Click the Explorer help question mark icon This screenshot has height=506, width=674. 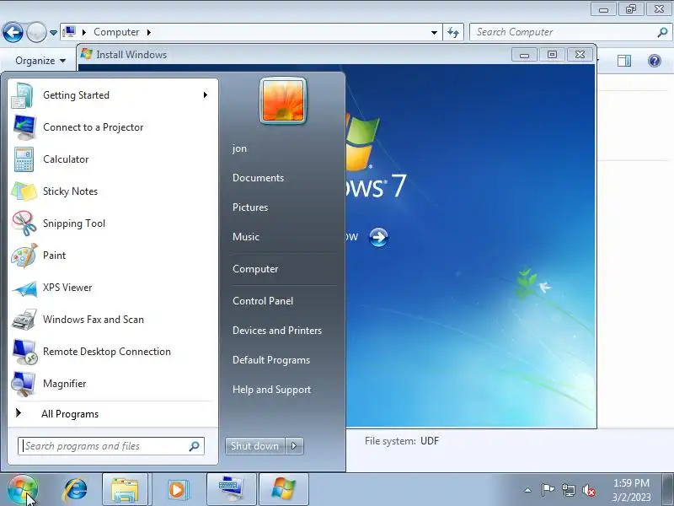tap(655, 61)
